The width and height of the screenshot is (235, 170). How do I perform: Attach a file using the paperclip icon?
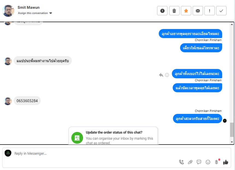pos(190,162)
